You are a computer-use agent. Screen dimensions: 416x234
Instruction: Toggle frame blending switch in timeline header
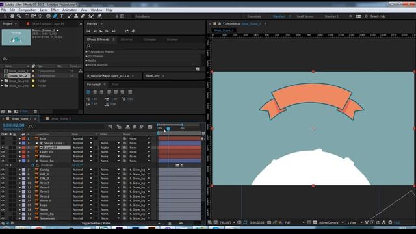click(135, 127)
